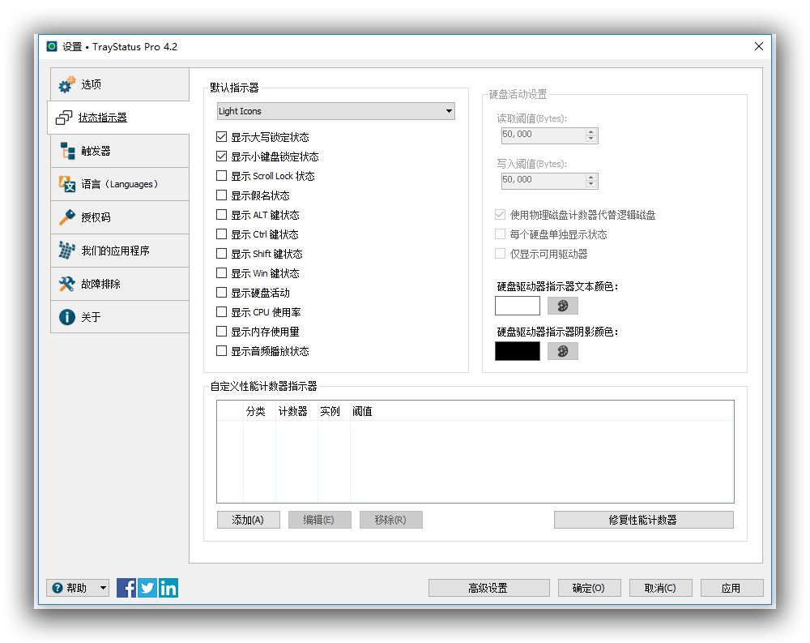The image size is (810, 643).
Task: Close the TrayStatus settings window
Action: click(759, 46)
